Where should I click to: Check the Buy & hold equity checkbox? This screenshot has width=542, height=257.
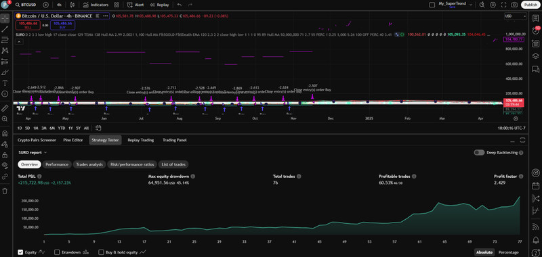pos(101,252)
